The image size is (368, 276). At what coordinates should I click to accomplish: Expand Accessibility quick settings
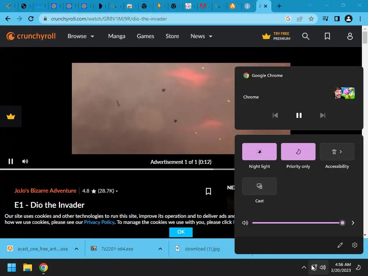point(337,152)
